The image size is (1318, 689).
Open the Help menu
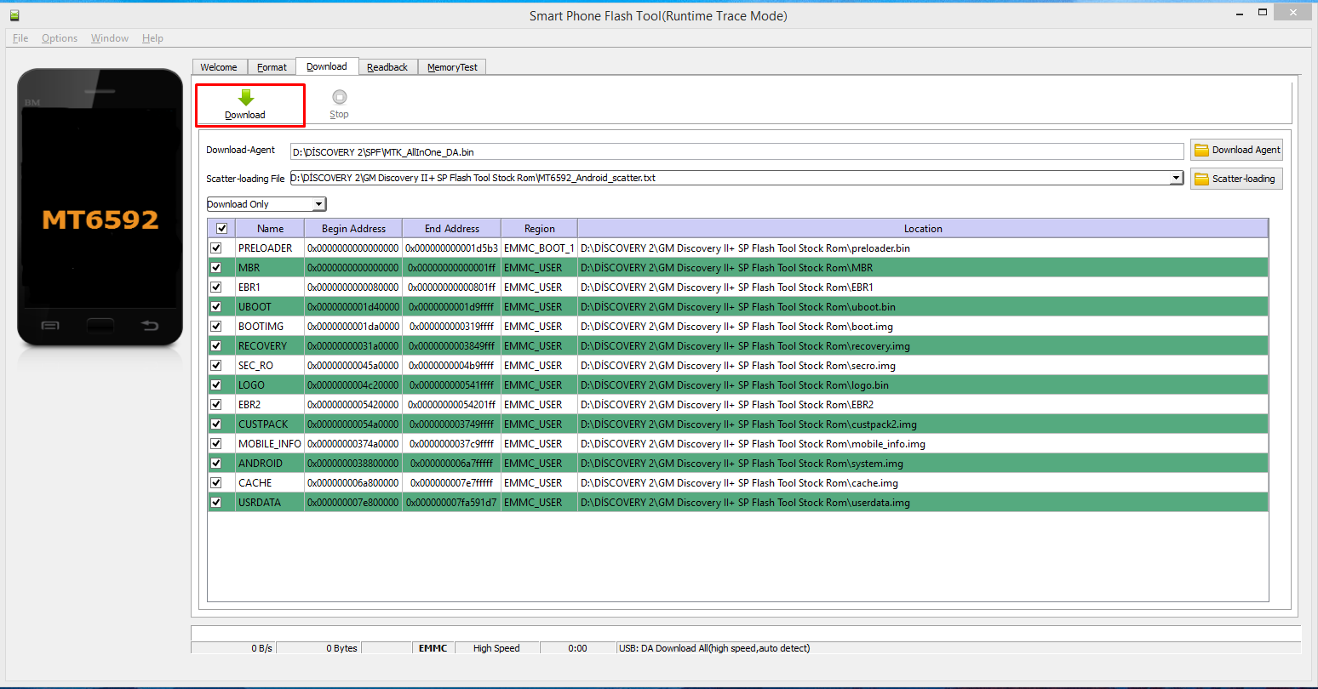pos(152,38)
